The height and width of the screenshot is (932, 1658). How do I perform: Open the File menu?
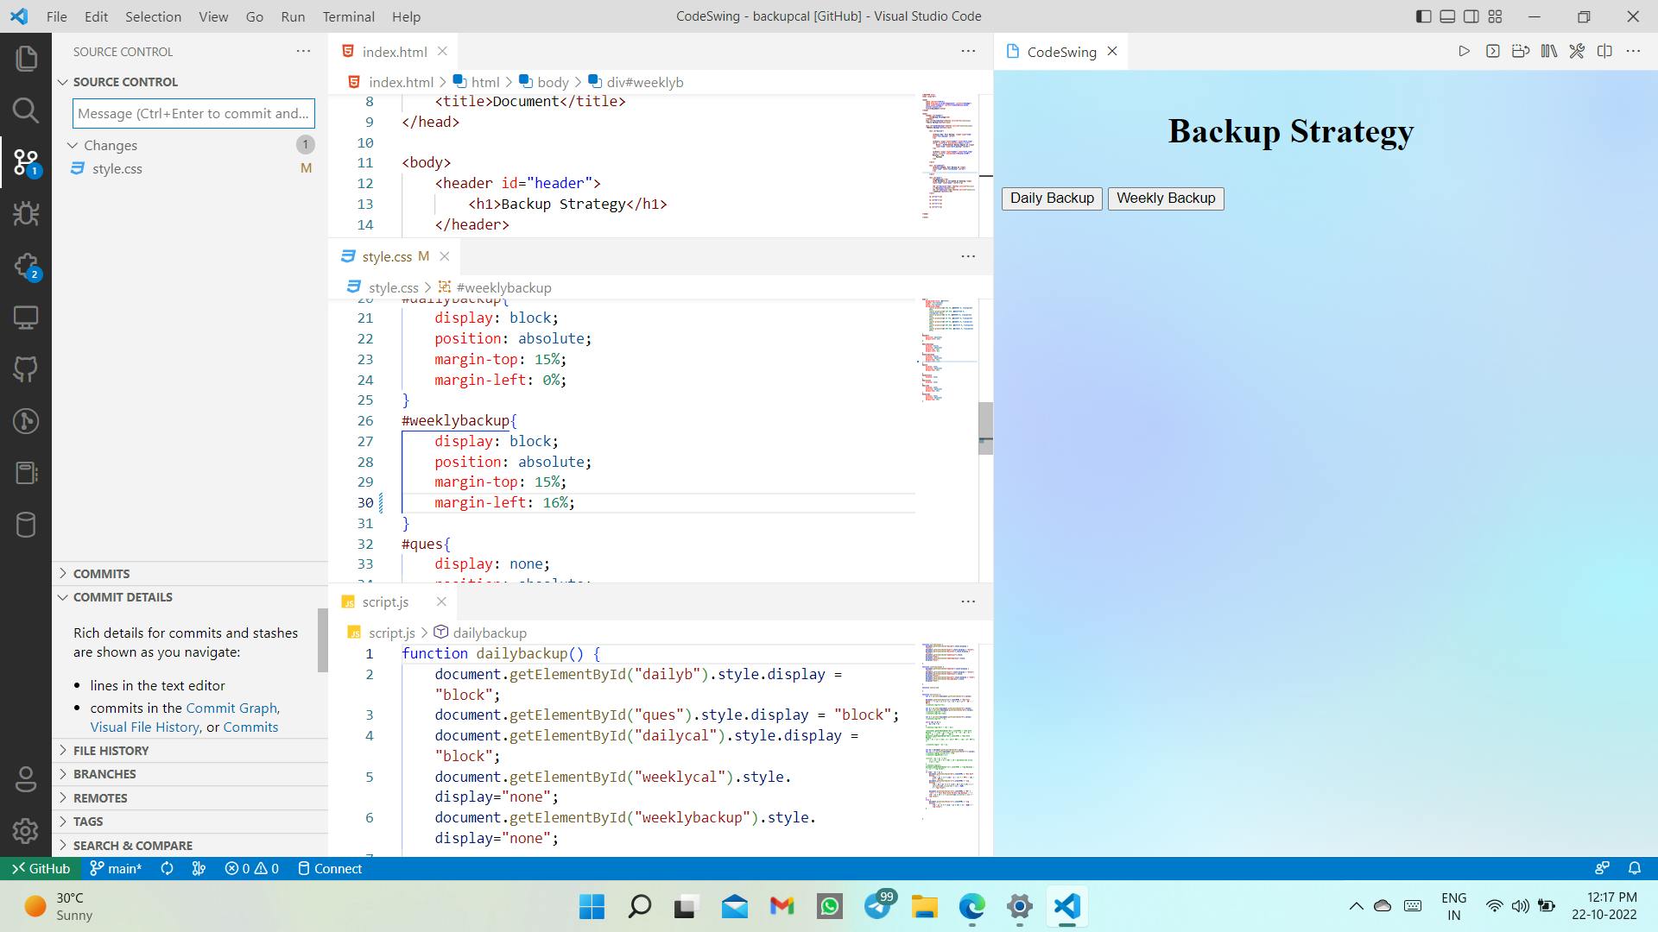click(56, 16)
